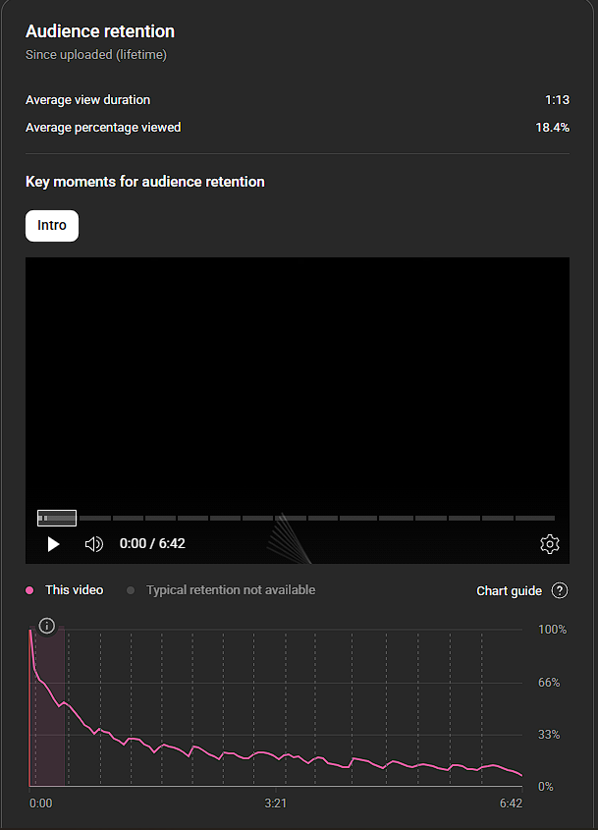Click the "0:00 / 6:42" player time display
Viewport: 598px width, 830px height.
coord(152,543)
